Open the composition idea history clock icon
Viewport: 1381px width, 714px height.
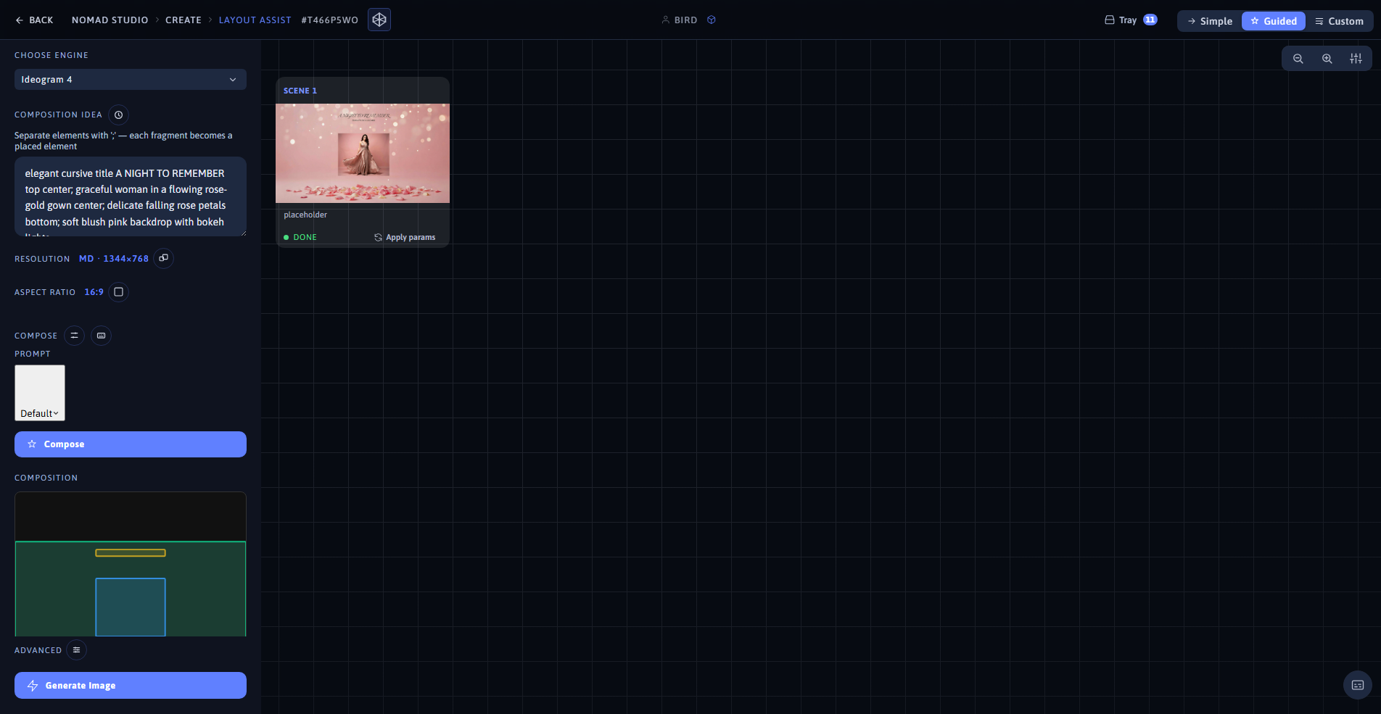[x=118, y=115]
